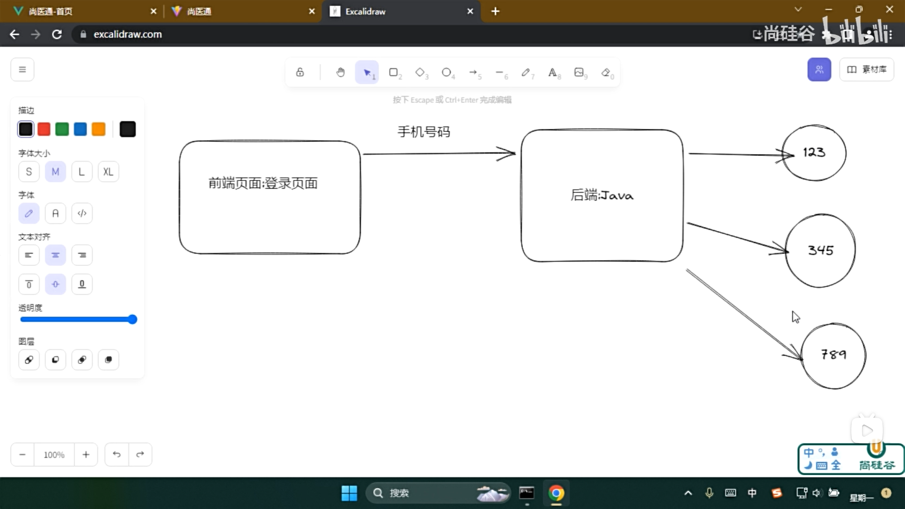Open the 素材库 library panel
The image size is (905, 509).
866,69
